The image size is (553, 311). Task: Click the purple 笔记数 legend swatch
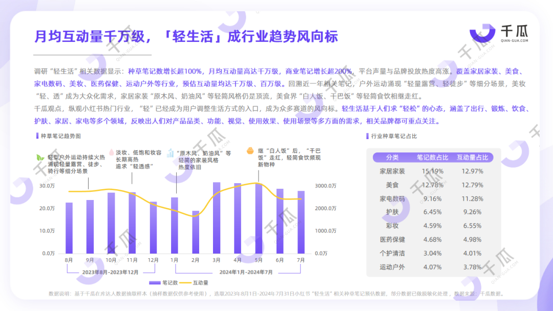[155, 282]
